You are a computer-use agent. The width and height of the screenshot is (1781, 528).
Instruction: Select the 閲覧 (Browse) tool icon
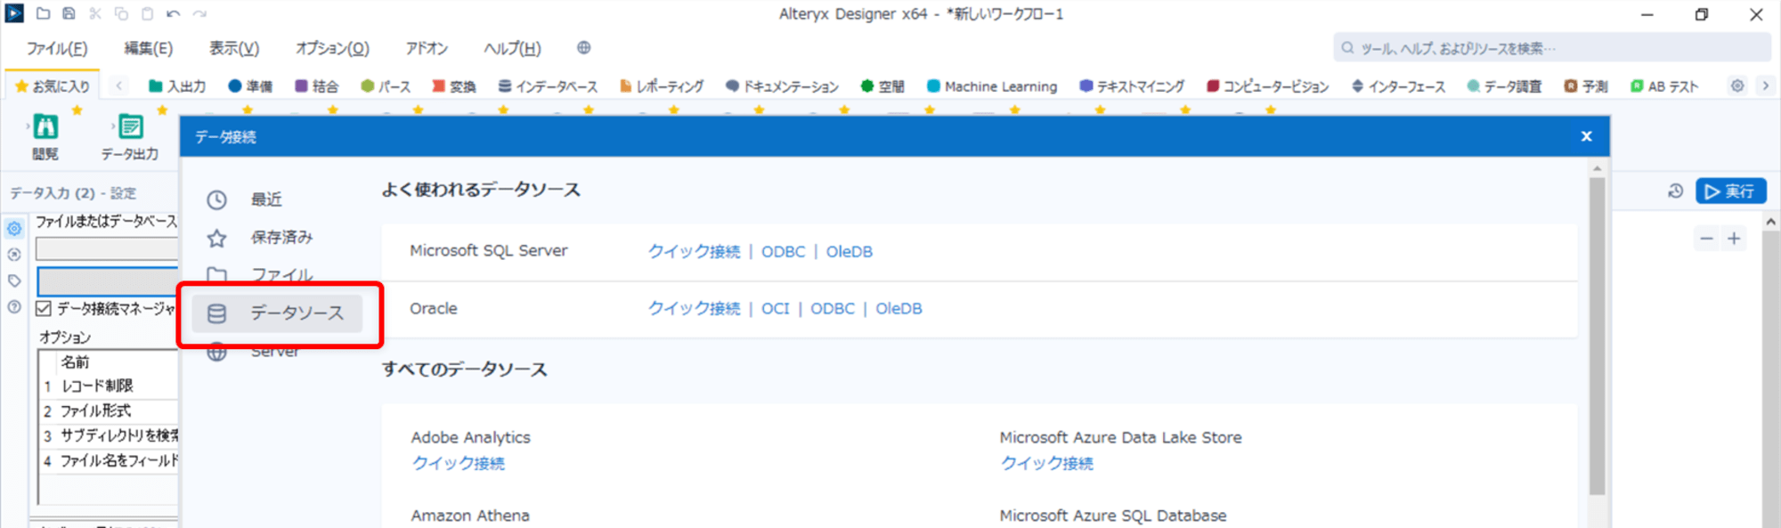point(45,127)
